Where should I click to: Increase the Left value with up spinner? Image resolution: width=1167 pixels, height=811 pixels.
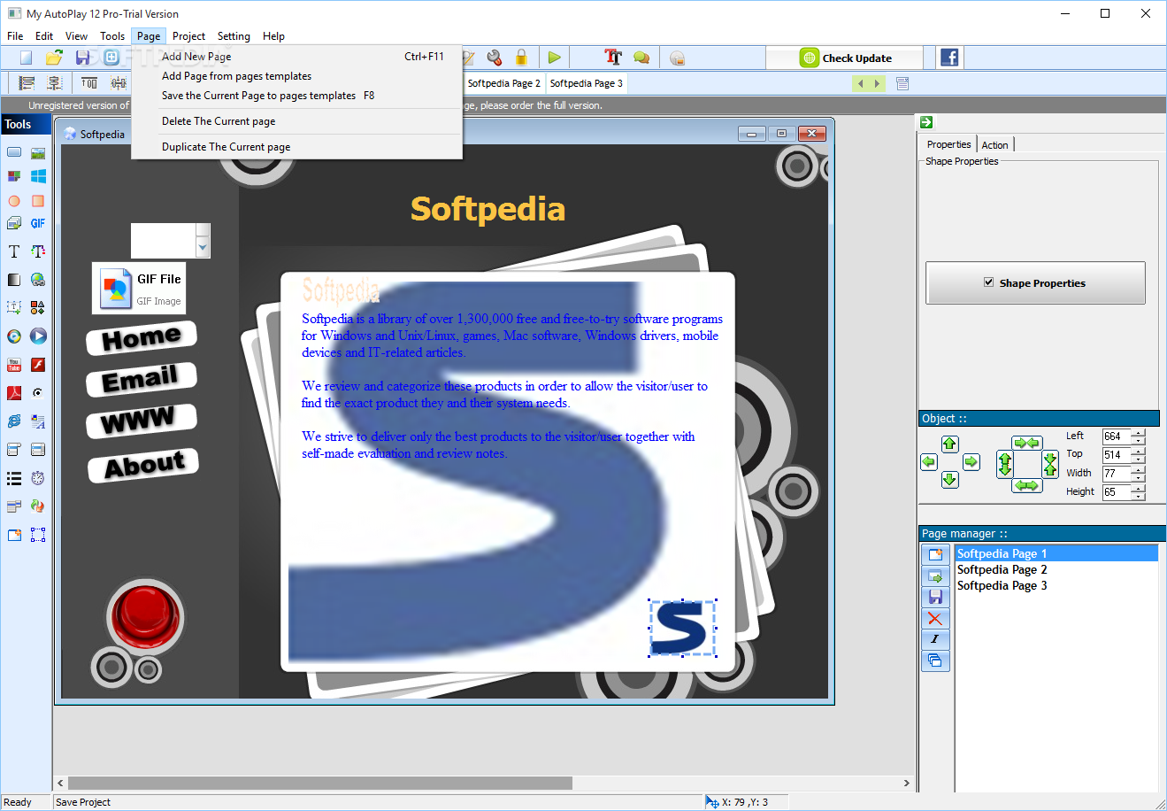[1139, 432]
